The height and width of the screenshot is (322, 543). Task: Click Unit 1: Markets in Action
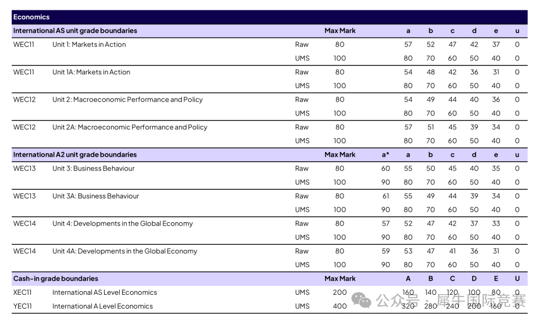(89, 45)
